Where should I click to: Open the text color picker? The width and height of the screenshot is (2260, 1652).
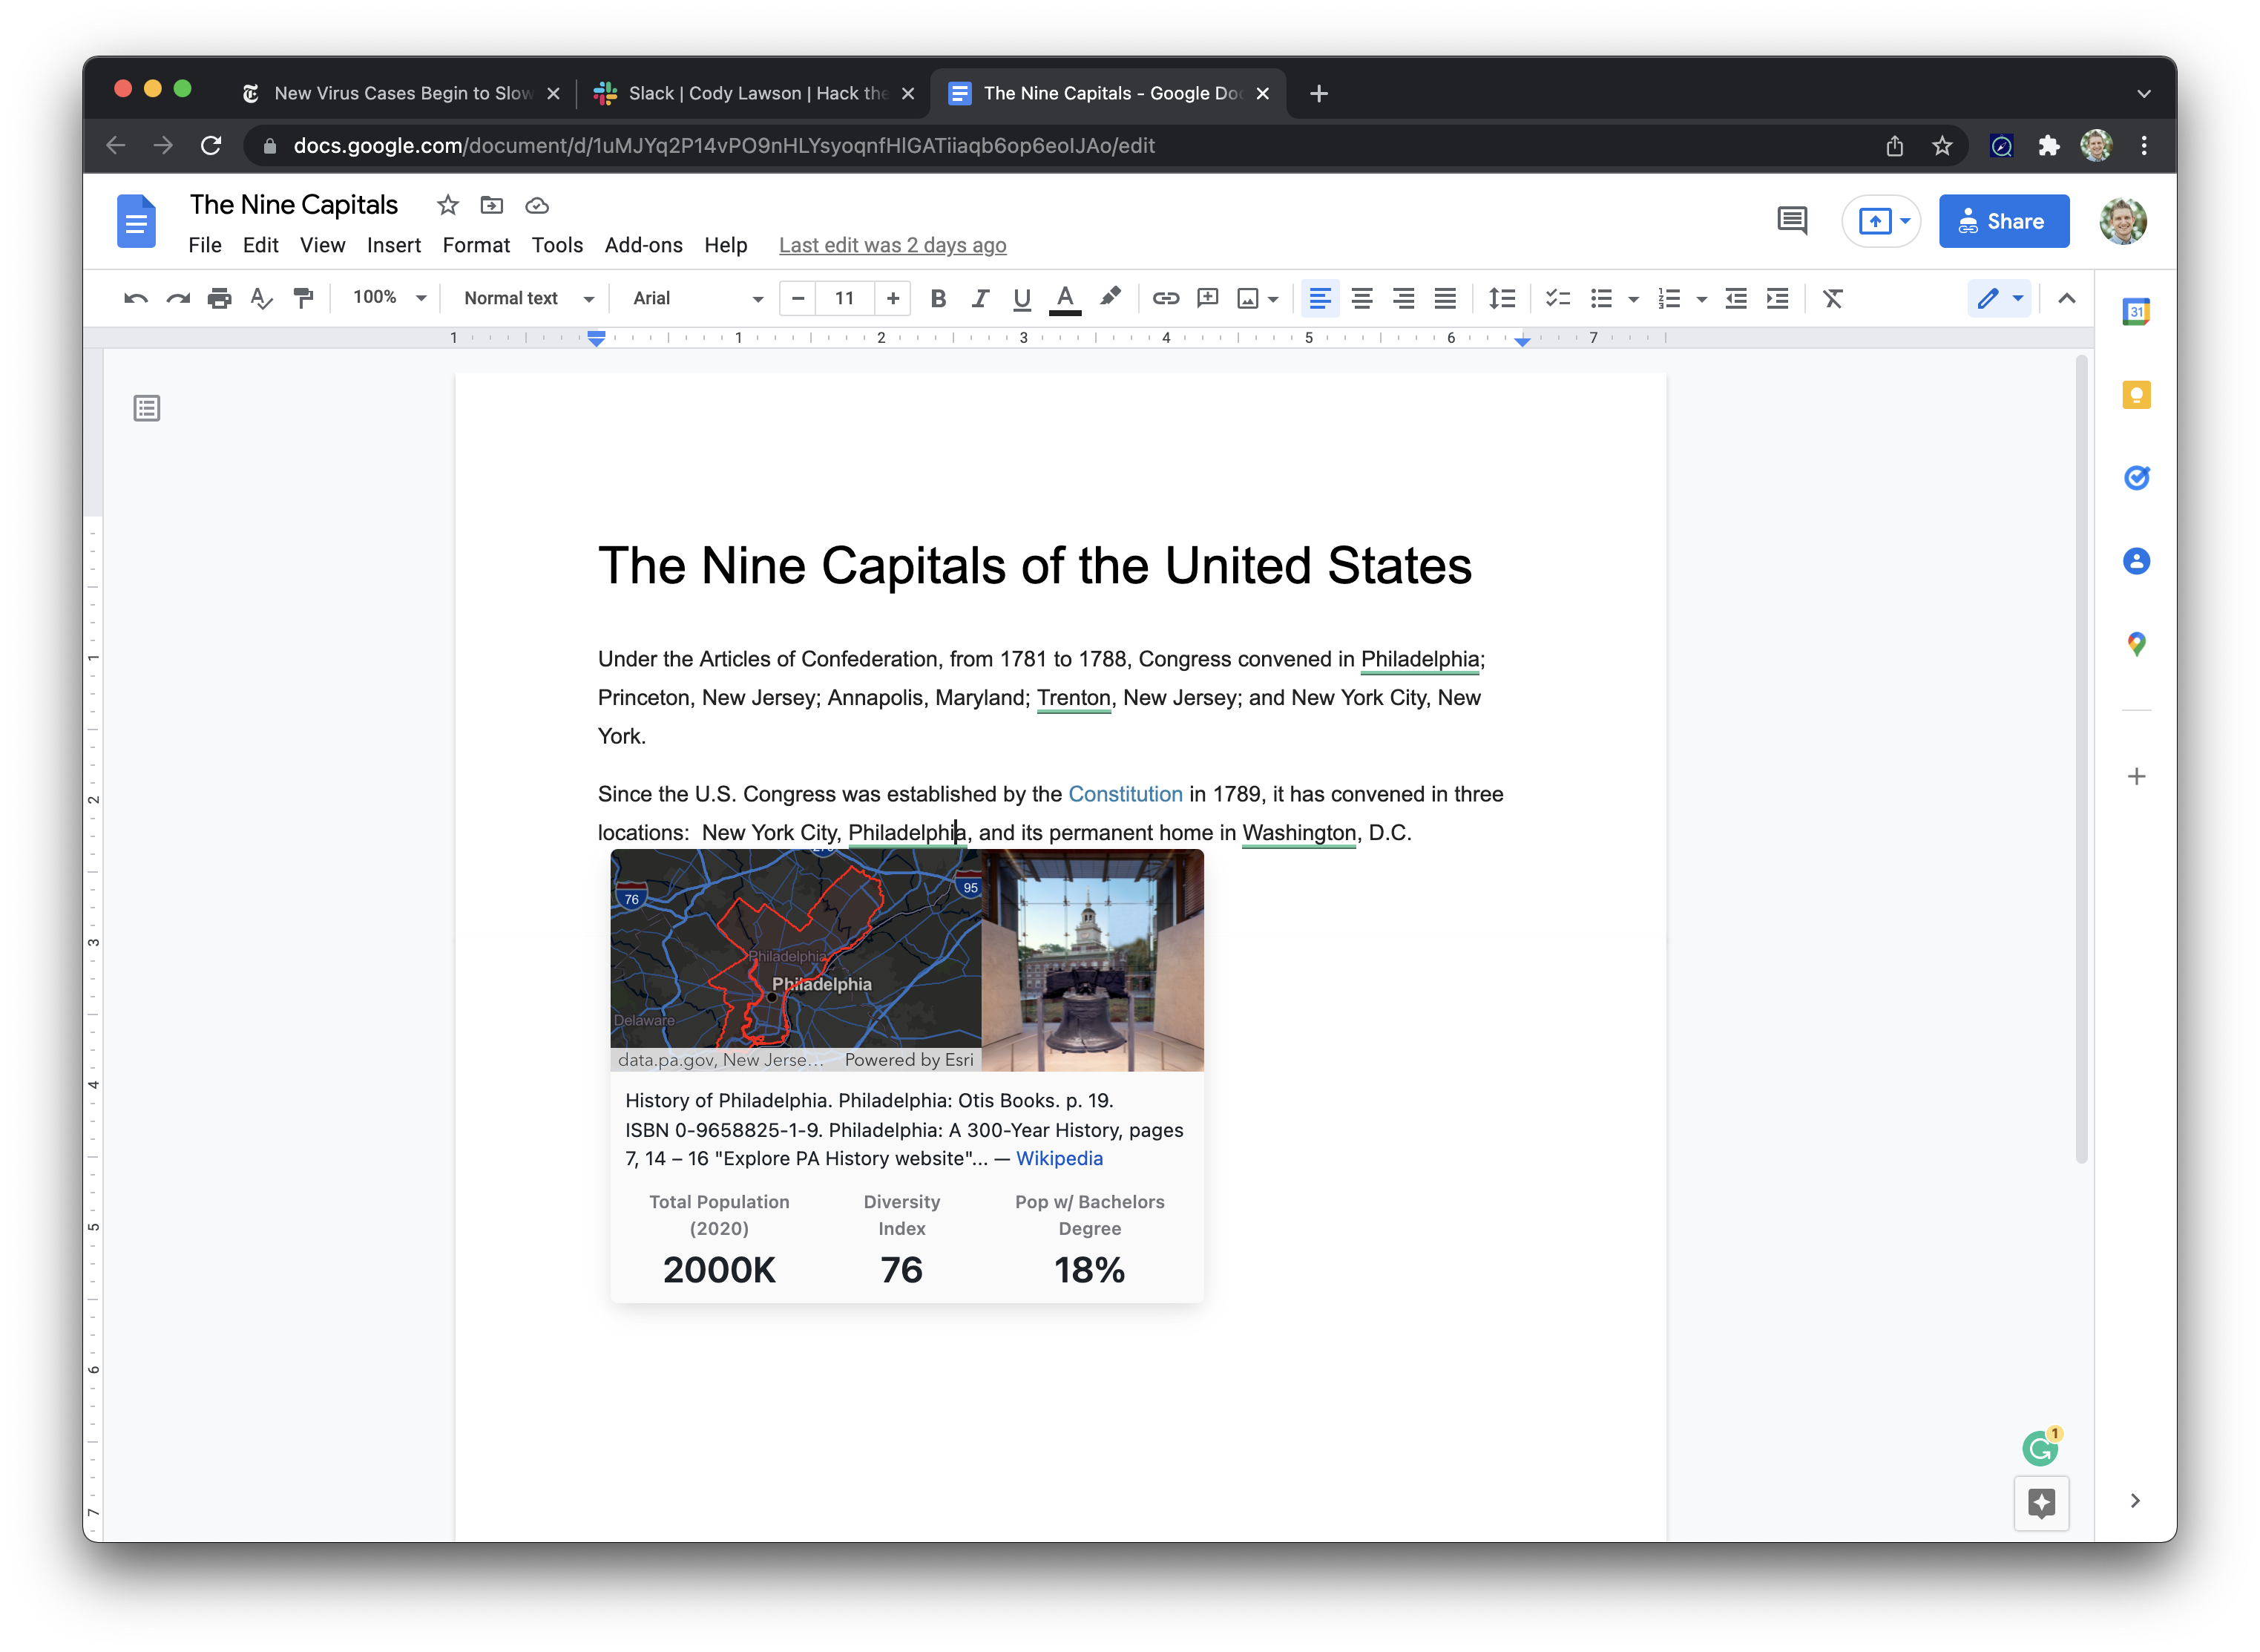[x=1065, y=298]
